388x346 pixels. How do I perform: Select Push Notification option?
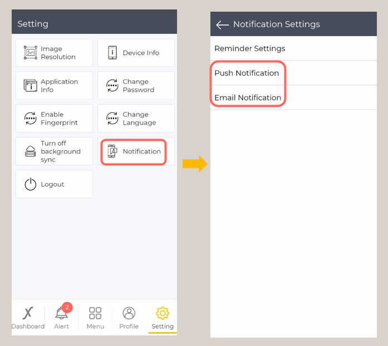coord(247,73)
